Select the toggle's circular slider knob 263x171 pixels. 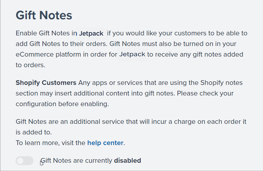[x=21, y=161]
